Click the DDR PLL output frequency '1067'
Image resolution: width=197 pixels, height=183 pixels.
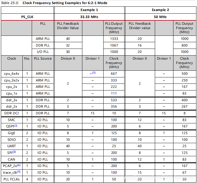(114, 45)
